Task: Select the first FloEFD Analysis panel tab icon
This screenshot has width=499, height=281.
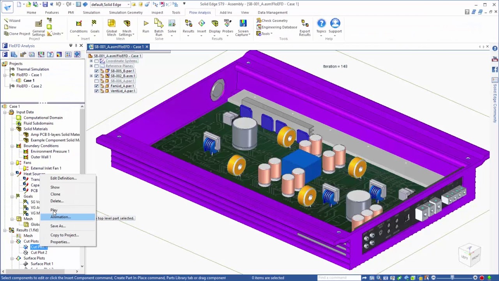Action: pyautogui.click(x=5, y=55)
